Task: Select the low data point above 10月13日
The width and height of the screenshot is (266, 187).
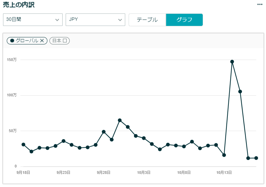Action: pos(224,155)
